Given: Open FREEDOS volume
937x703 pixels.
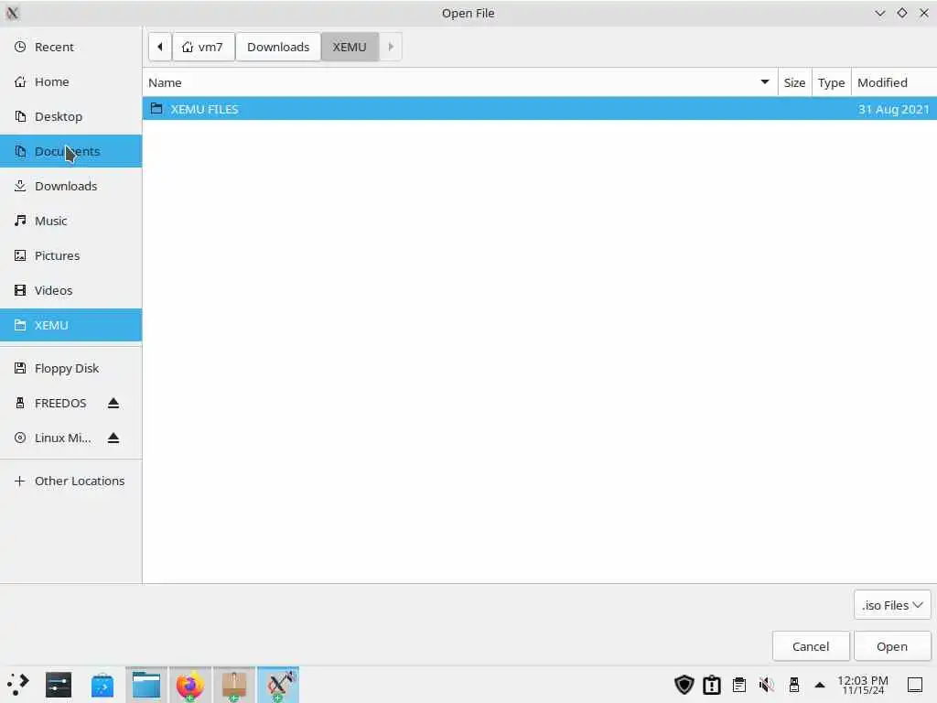Looking at the screenshot, I should [x=59, y=403].
